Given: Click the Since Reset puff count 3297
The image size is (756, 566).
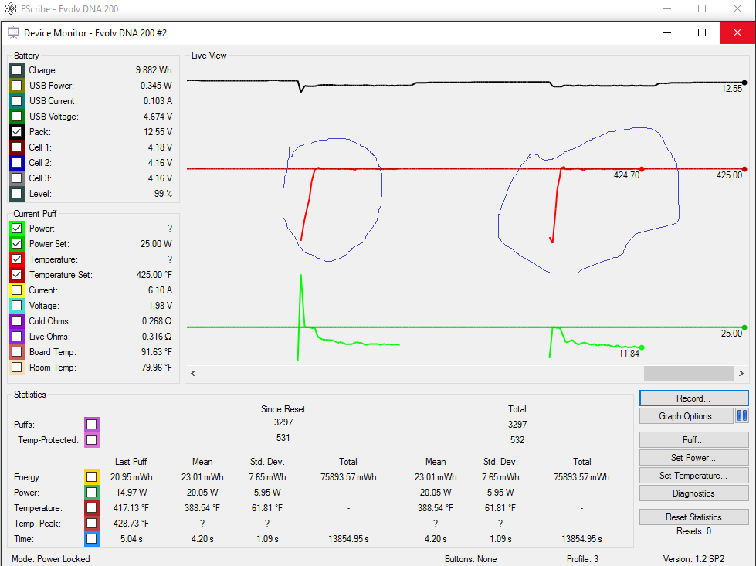Looking at the screenshot, I should coord(283,422).
